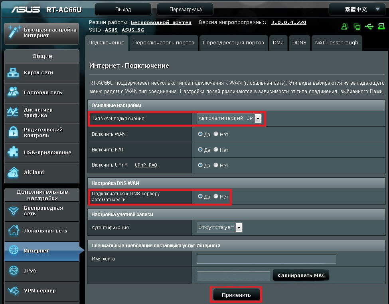
Task: Click the Выход logout button
Action: pos(123,10)
